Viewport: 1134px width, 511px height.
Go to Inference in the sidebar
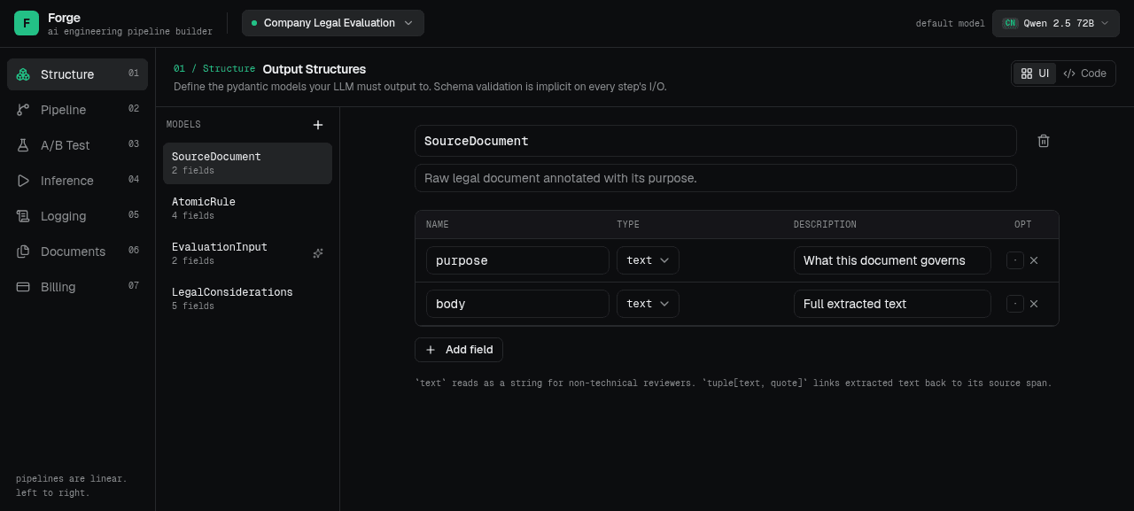click(x=77, y=181)
